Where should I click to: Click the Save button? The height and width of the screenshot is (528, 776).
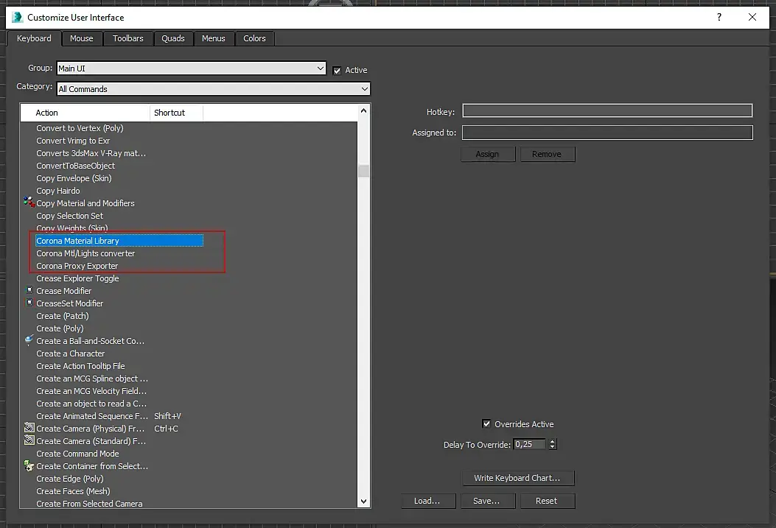[x=487, y=501]
